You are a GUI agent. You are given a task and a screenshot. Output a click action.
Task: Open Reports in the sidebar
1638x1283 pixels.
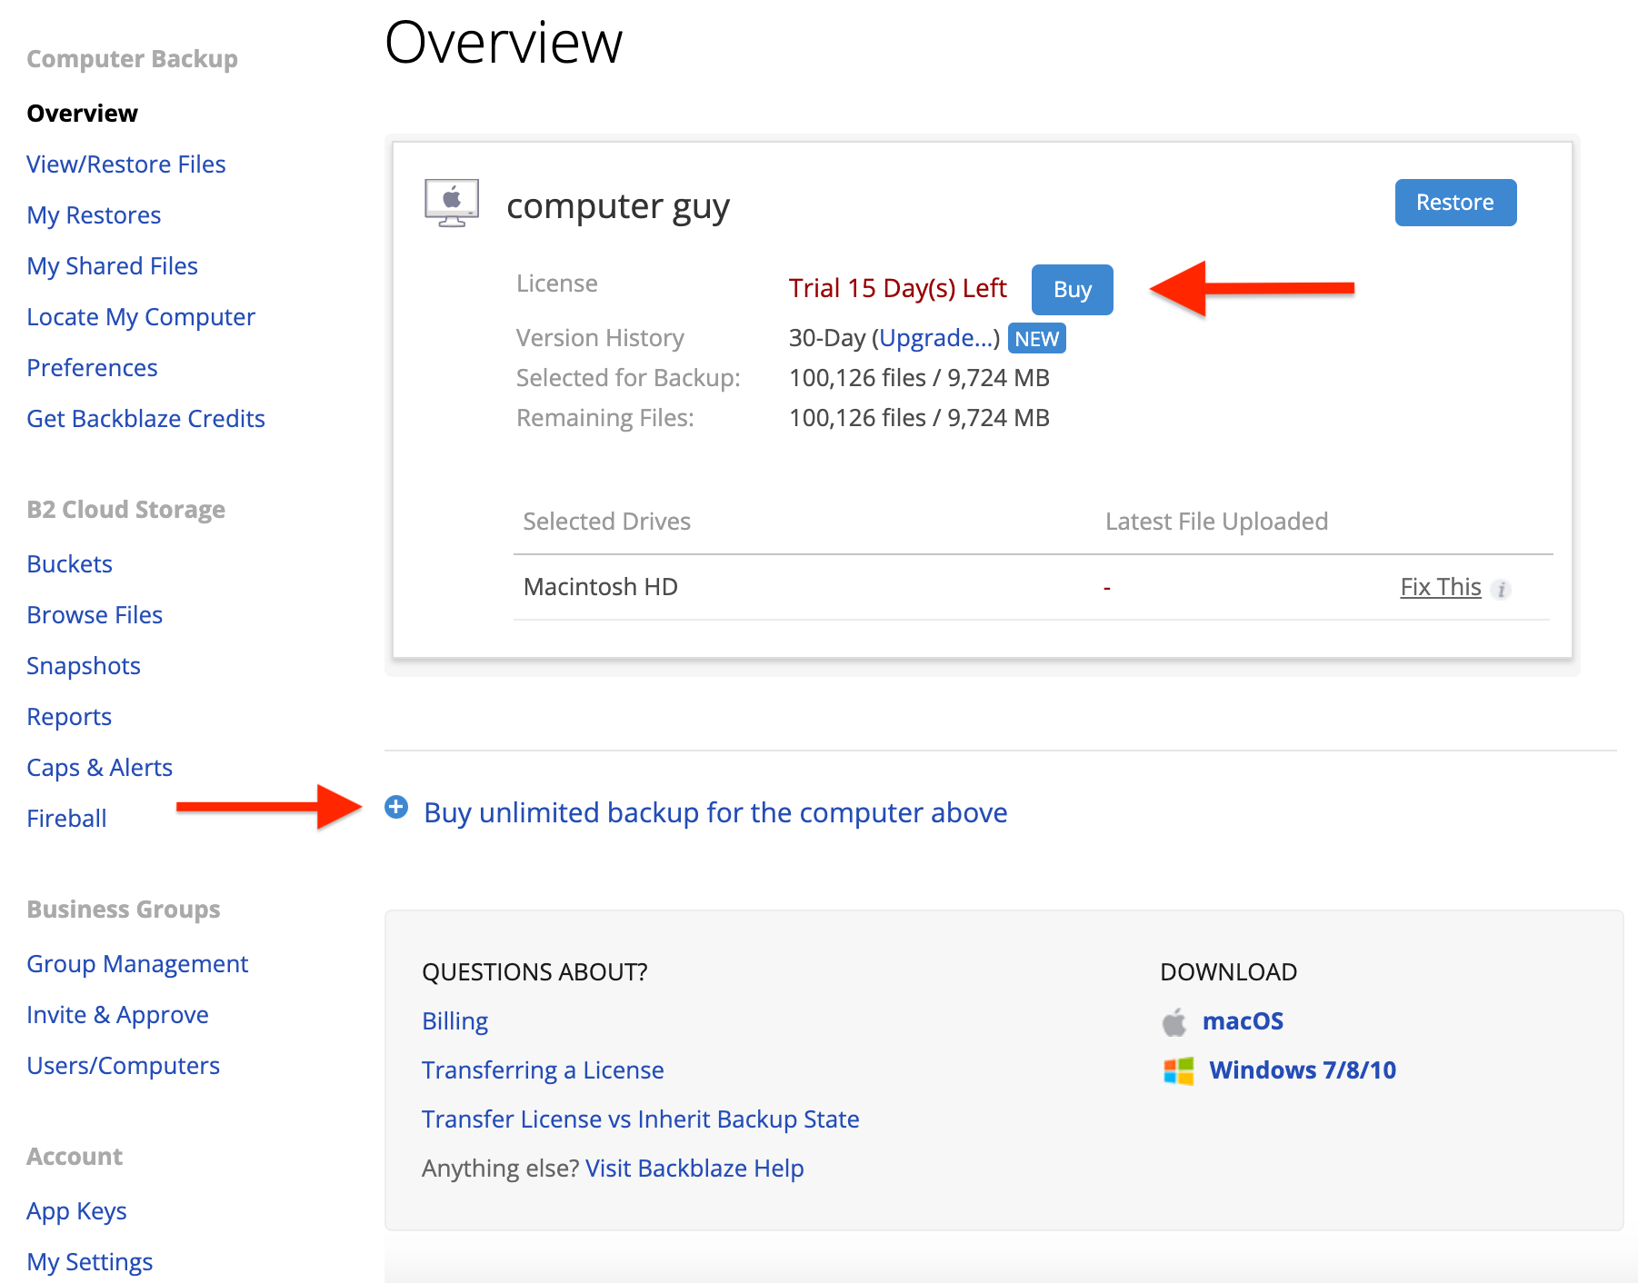tap(69, 717)
